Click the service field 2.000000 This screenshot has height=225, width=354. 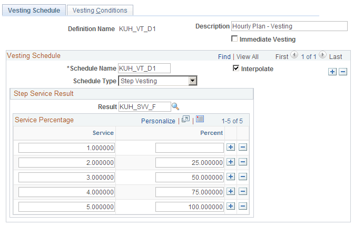66,162
